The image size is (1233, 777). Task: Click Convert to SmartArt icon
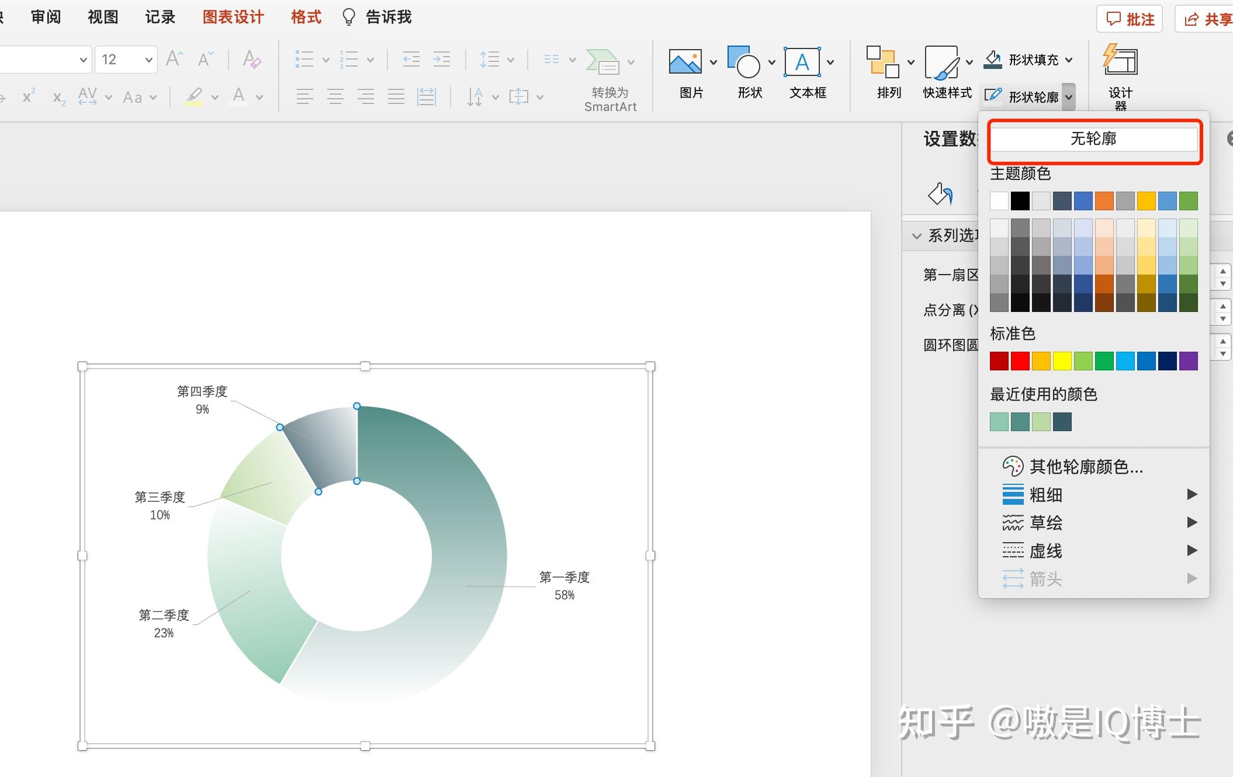click(x=603, y=62)
